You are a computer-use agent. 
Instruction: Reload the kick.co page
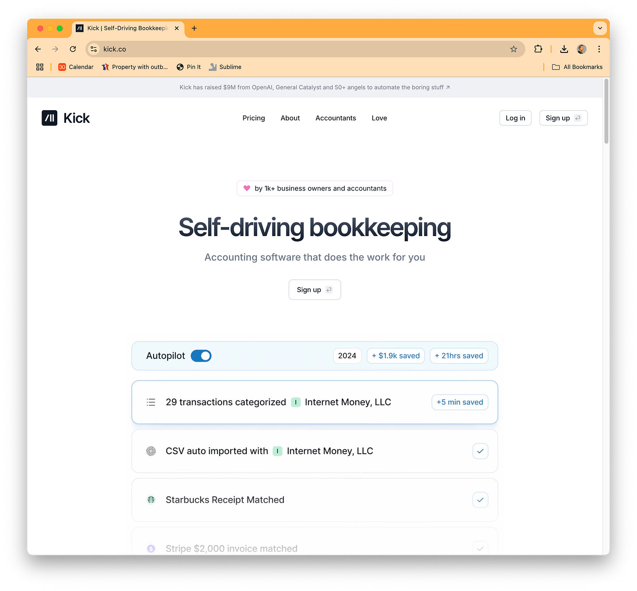point(73,49)
